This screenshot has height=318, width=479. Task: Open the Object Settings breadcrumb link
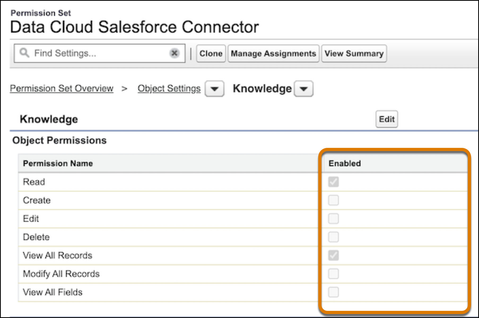(169, 88)
